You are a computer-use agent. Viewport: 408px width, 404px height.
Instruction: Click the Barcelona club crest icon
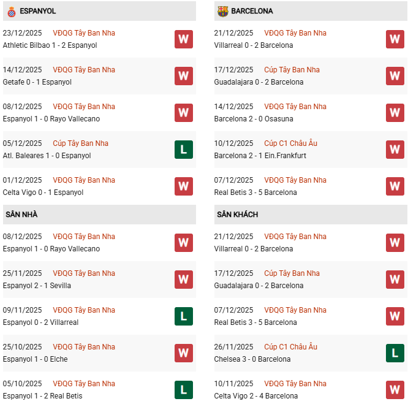click(x=222, y=11)
